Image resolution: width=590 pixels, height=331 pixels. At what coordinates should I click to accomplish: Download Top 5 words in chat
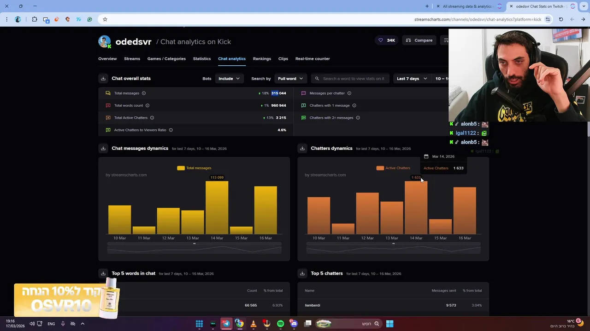tap(103, 274)
